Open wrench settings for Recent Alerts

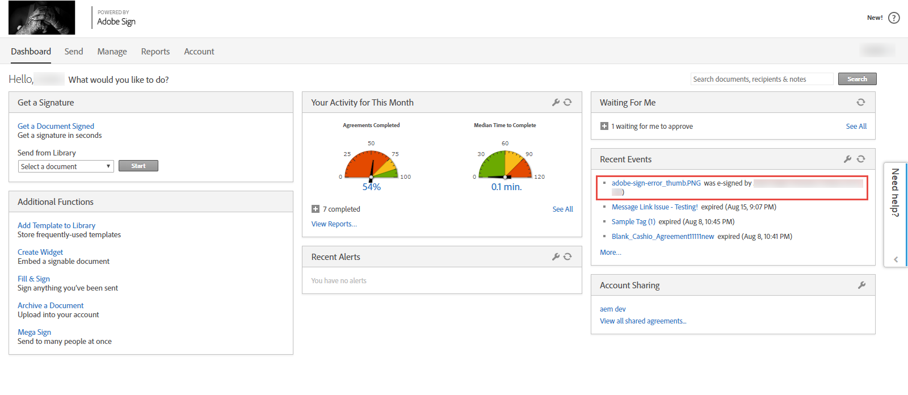pos(556,257)
